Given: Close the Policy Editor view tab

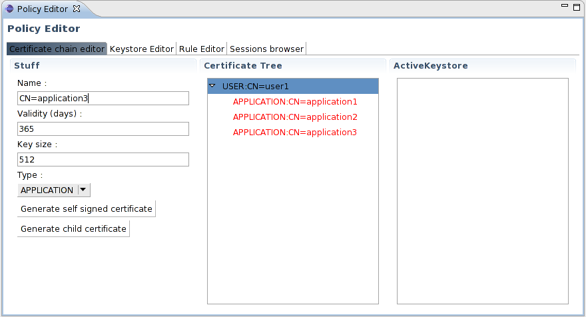Looking at the screenshot, I should coord(76,9).
